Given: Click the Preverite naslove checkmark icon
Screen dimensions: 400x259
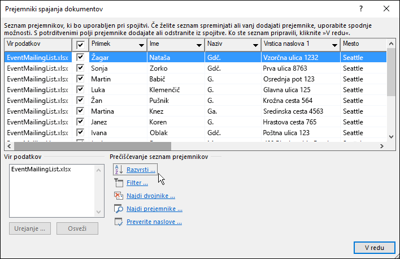Looking at the screenshot, I should coord(119,222).
